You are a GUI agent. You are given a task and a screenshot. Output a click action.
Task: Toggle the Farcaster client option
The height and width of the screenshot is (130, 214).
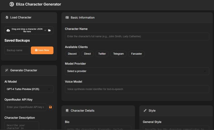pos(136,54)
